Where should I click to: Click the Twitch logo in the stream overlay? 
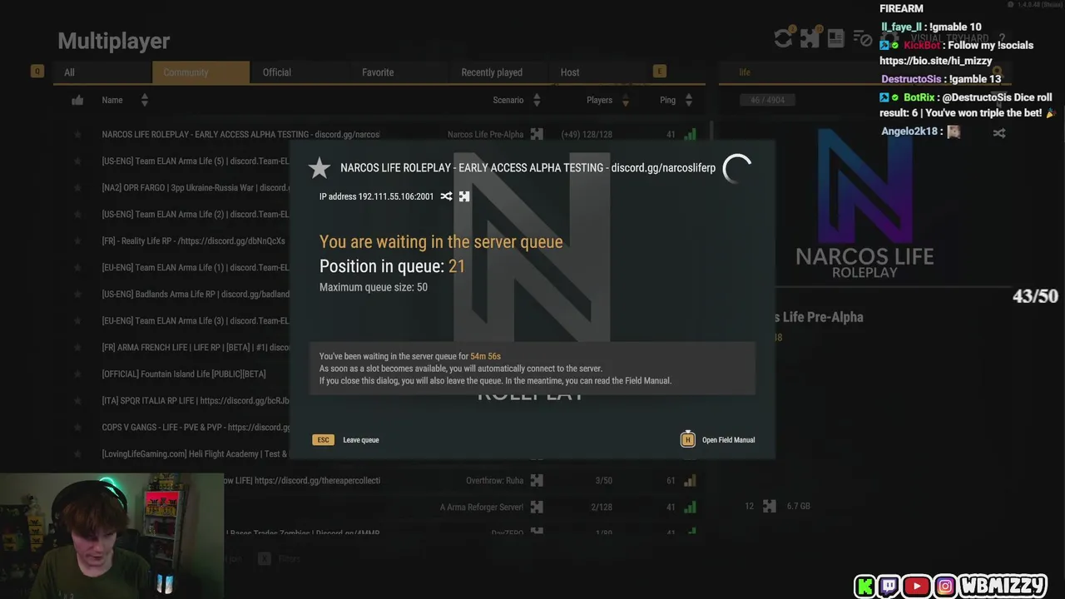click(x=889, y=586)
